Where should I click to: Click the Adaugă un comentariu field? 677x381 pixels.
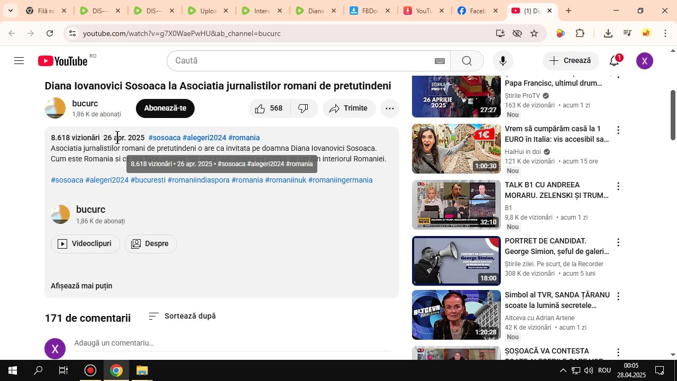[x=232, y=343]
